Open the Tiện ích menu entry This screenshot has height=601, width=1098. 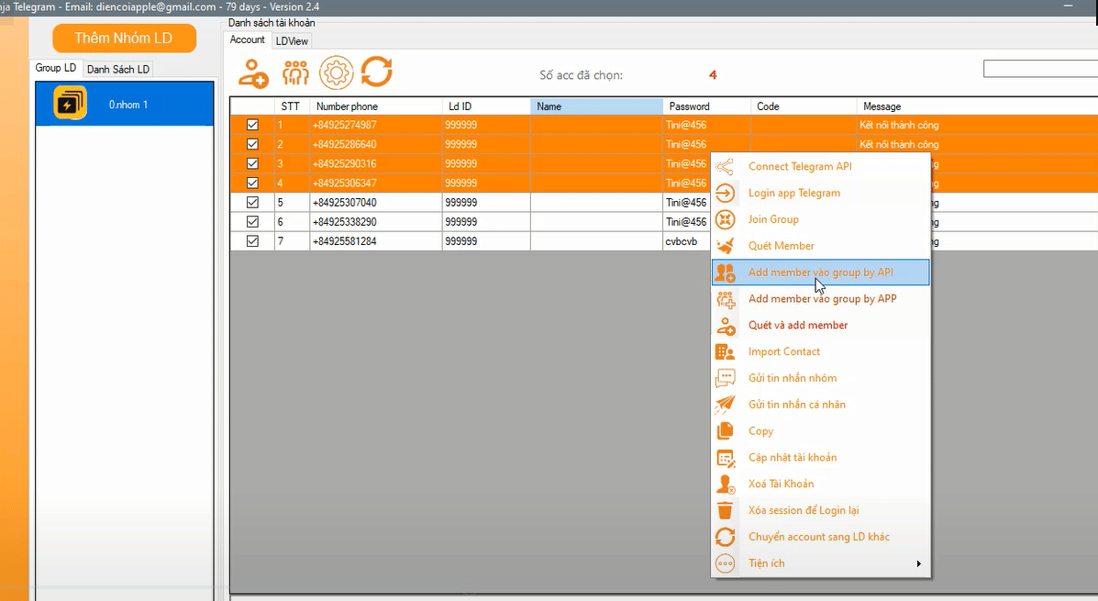coord(821,563)
